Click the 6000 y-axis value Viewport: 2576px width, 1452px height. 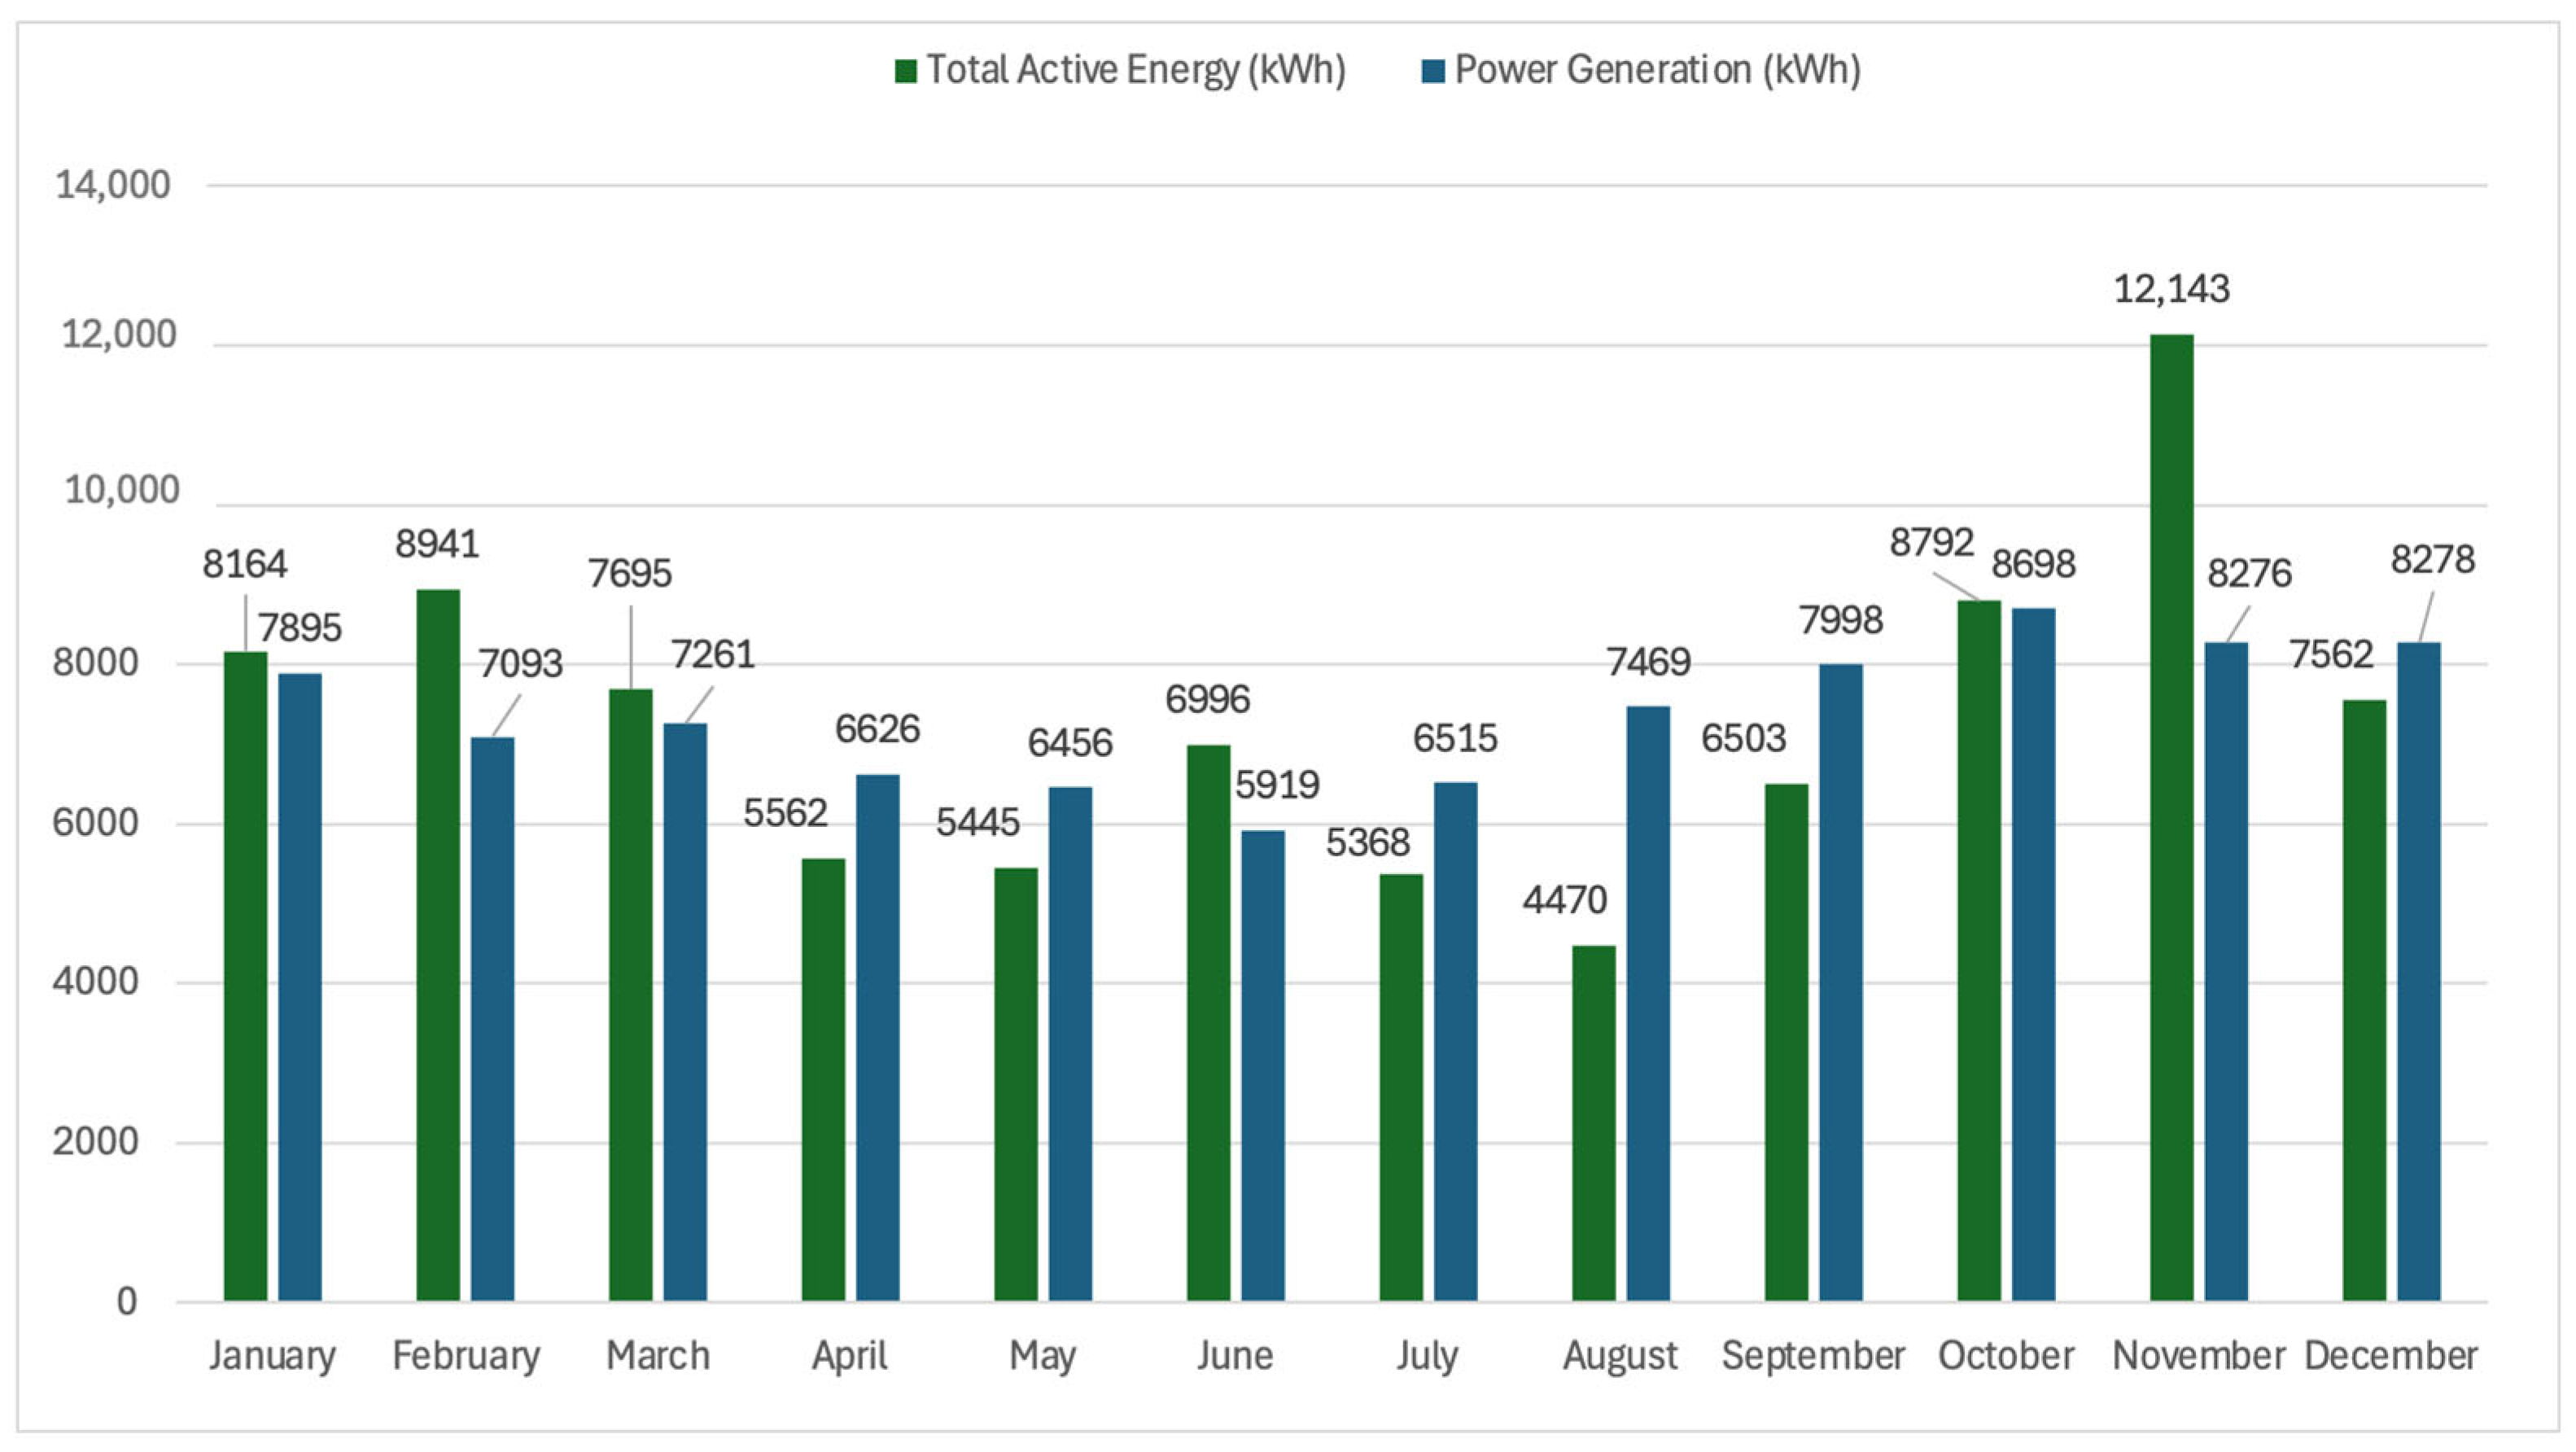coord(96,824)
